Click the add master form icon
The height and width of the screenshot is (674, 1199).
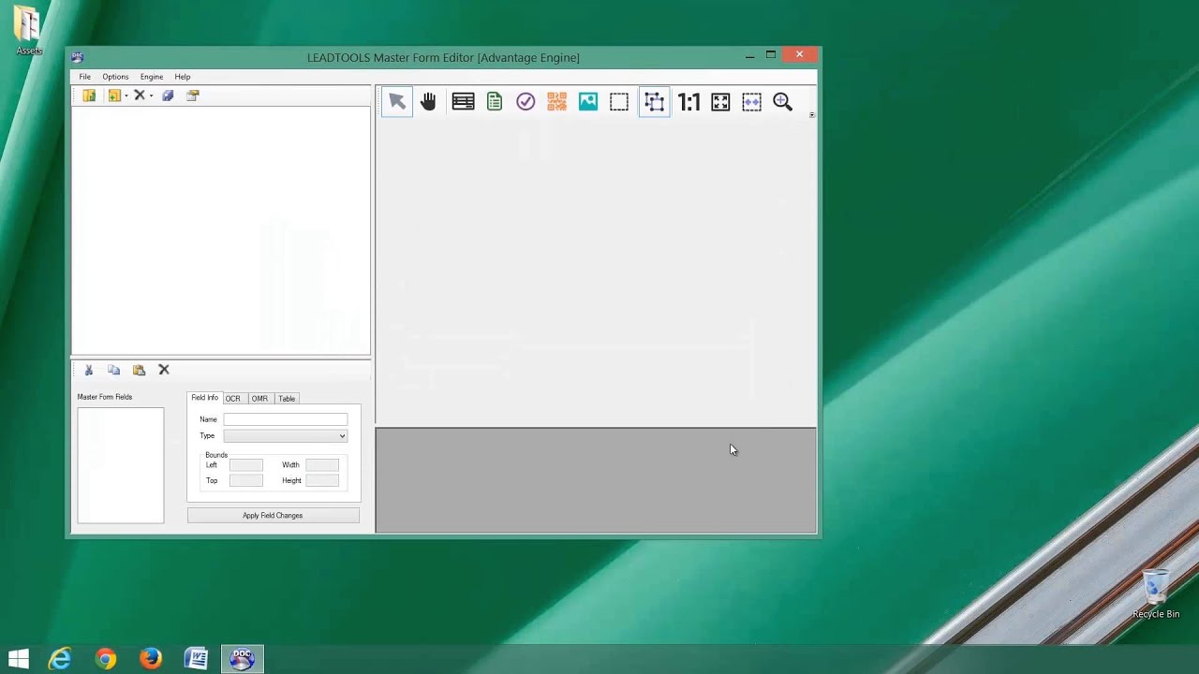[113, 95]
